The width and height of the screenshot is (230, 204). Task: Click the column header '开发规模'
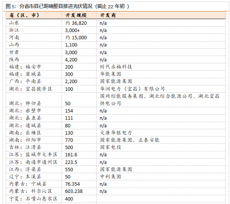point(76,15)
